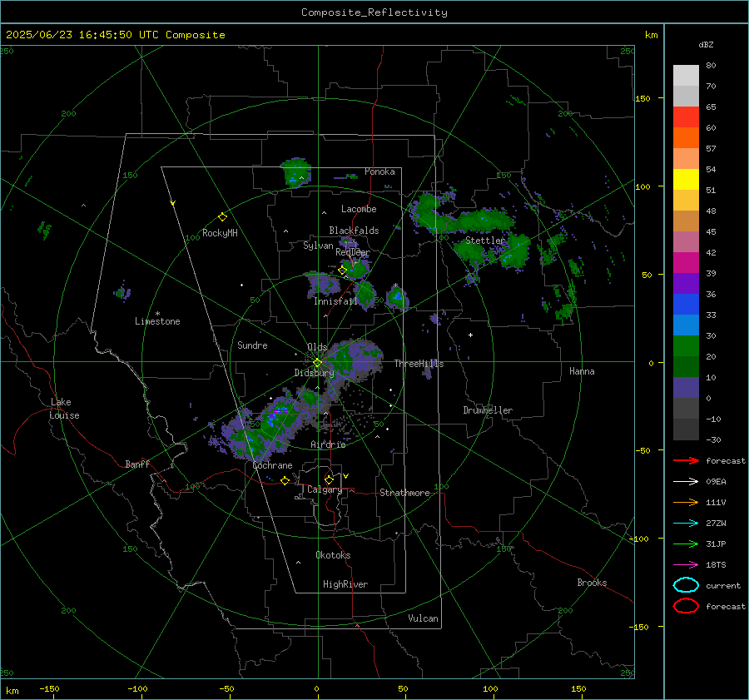Click the asterisk marker above Limestone
The width and height of the screenshot is (749, 700).
point(157,314)
